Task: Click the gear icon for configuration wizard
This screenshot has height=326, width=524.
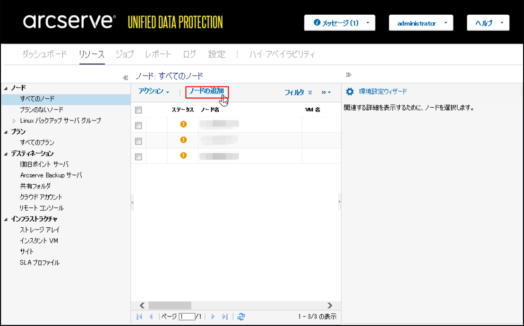Action: (350, 92)
